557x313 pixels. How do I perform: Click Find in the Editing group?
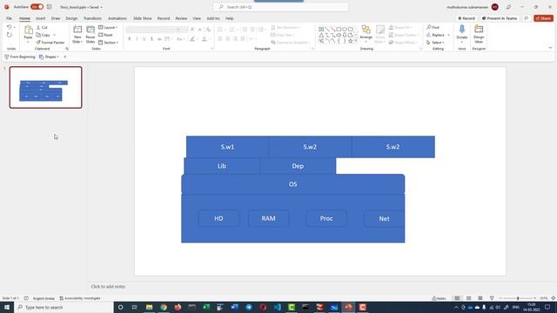coord(433,27)
